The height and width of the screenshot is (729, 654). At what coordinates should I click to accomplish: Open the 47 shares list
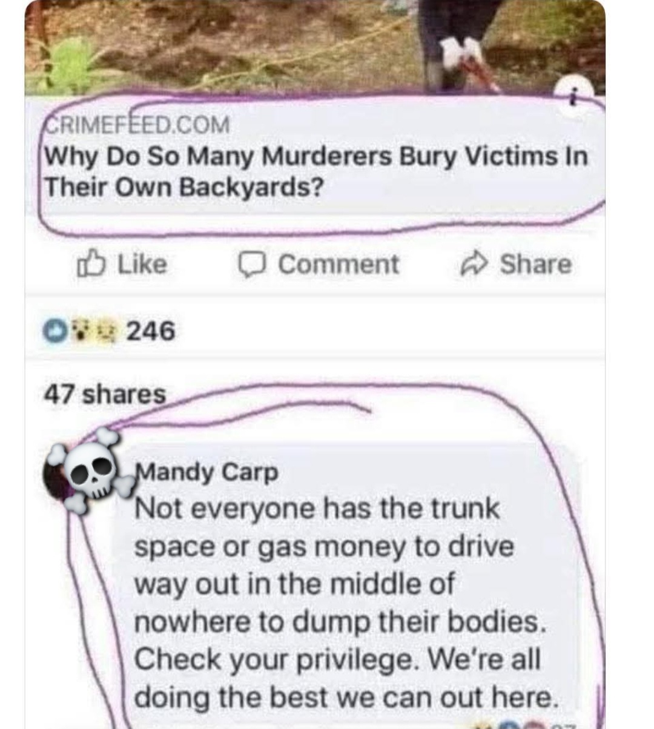click(x=104, y=394)
